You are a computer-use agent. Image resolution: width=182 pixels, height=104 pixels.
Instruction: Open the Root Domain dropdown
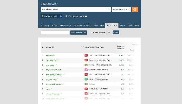point(121,10)
